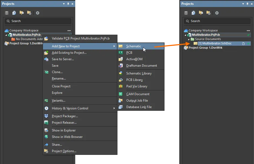
Task: Click Save icon in left Projects panel toolbar
Action: [x=7, y=13]
